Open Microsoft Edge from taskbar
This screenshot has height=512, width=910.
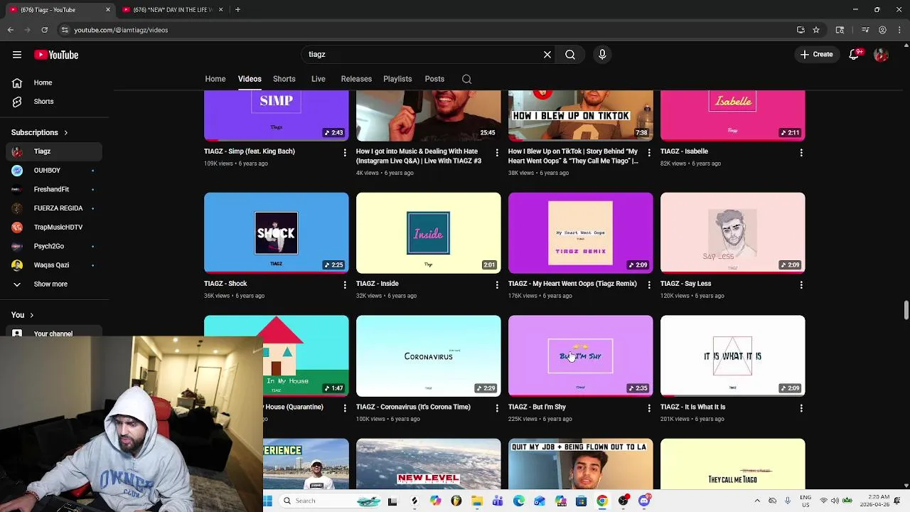pos(519,501)
